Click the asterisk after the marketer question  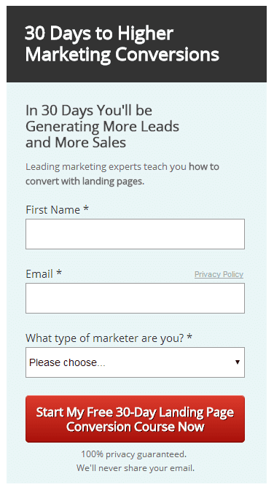(189, 337)
